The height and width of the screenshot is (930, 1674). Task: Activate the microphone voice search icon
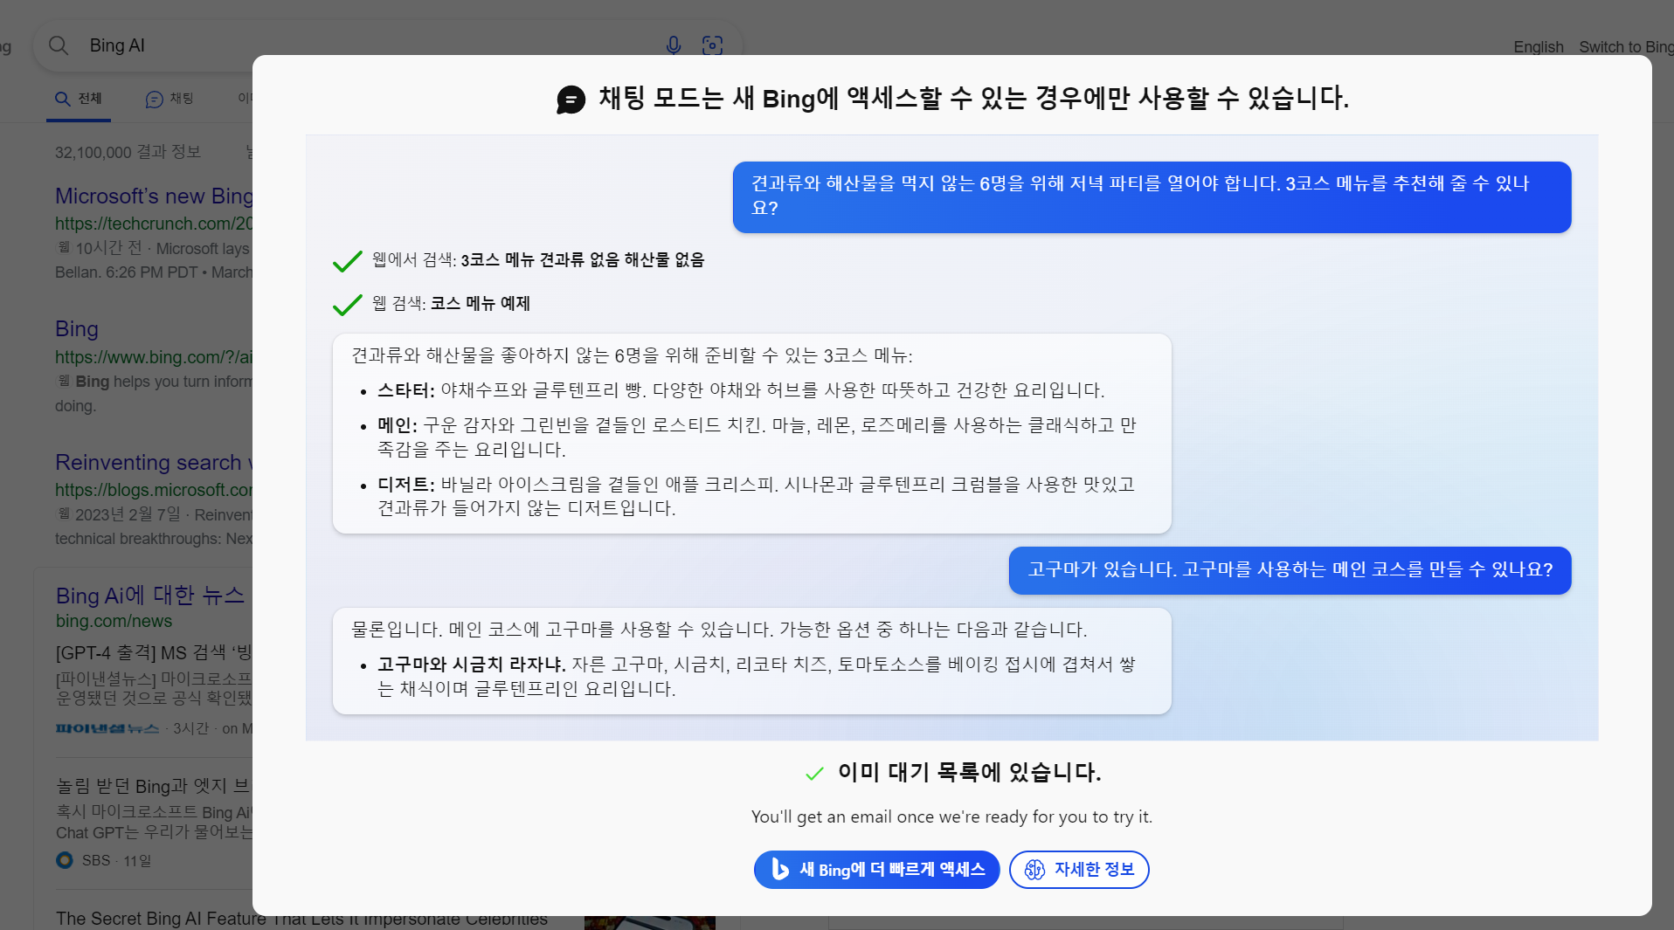674,45
